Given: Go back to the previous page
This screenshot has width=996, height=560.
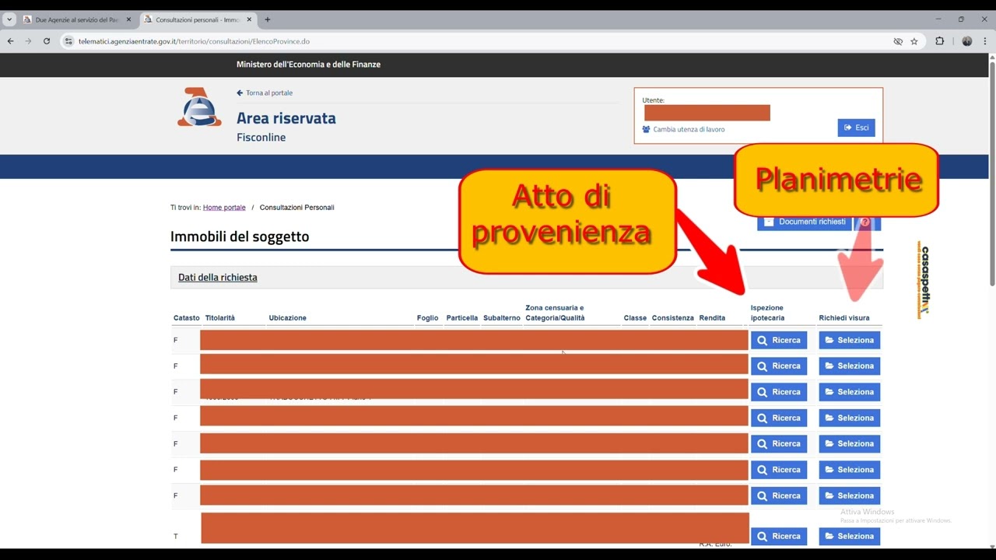Looking at the screenshot, I should (x=10, y=41).
